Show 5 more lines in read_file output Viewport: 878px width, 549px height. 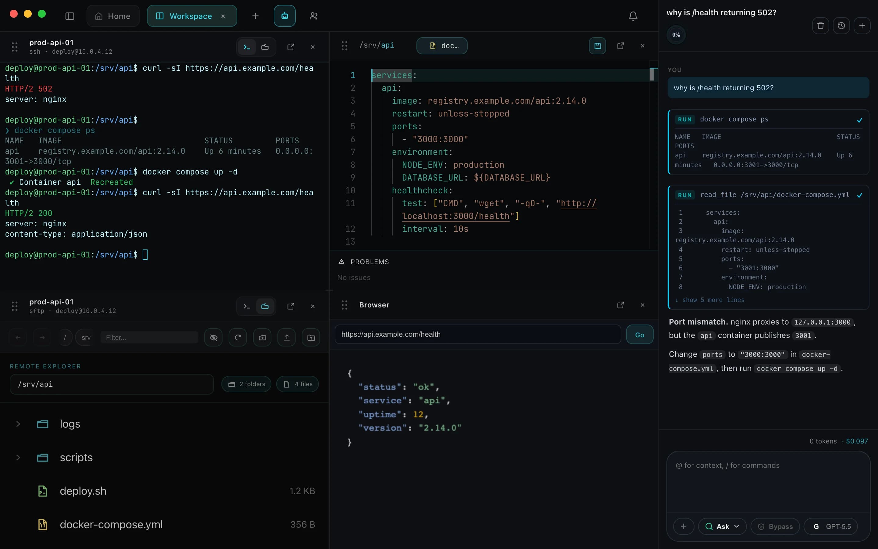click(x=710, y=300)
